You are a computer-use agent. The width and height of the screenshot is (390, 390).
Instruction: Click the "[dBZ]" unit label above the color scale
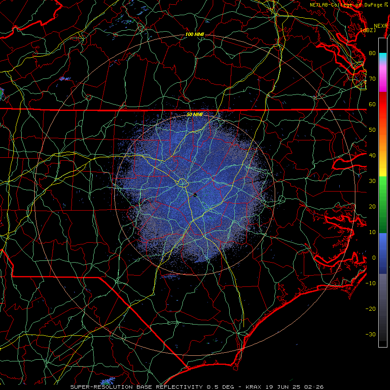[368, 30]
